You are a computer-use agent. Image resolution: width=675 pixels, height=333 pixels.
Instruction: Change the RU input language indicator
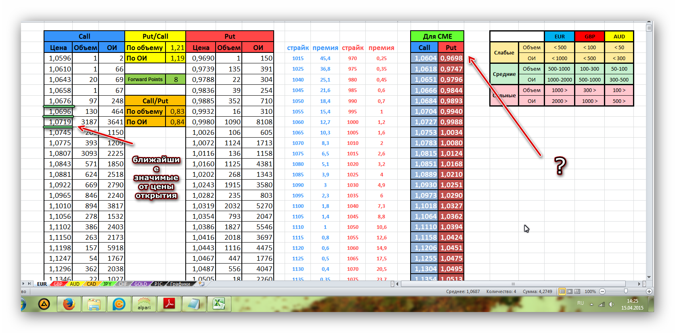click(x=581, y=303)
